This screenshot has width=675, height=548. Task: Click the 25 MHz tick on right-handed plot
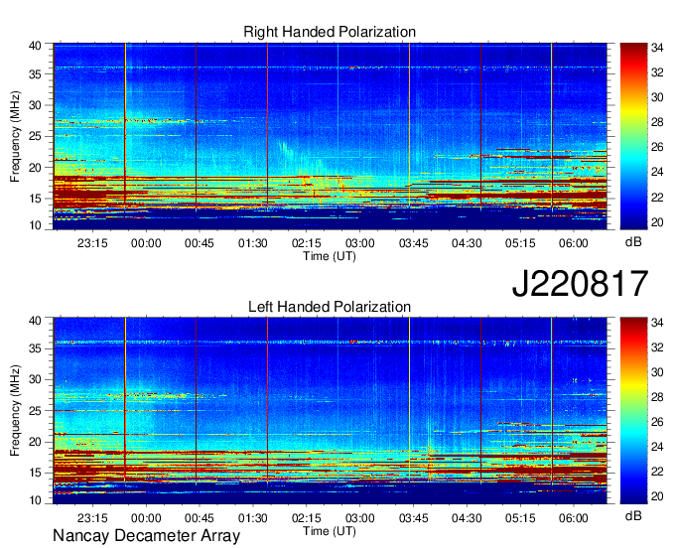35,136
